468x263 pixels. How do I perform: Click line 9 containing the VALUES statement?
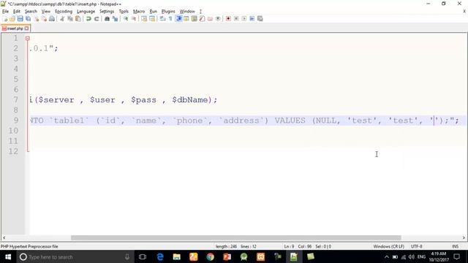248,121
